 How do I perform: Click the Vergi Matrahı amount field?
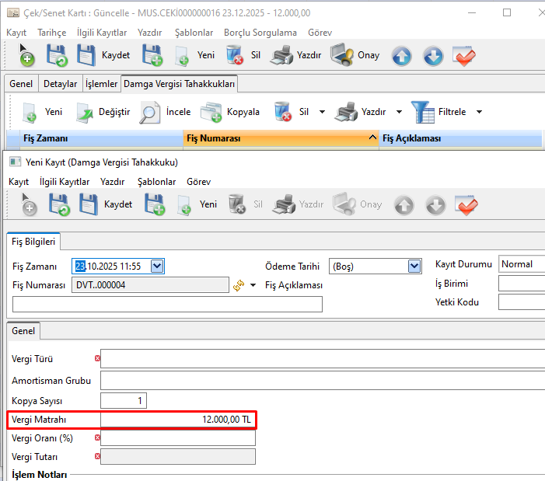pyautogui.click(x=178, y=420)
